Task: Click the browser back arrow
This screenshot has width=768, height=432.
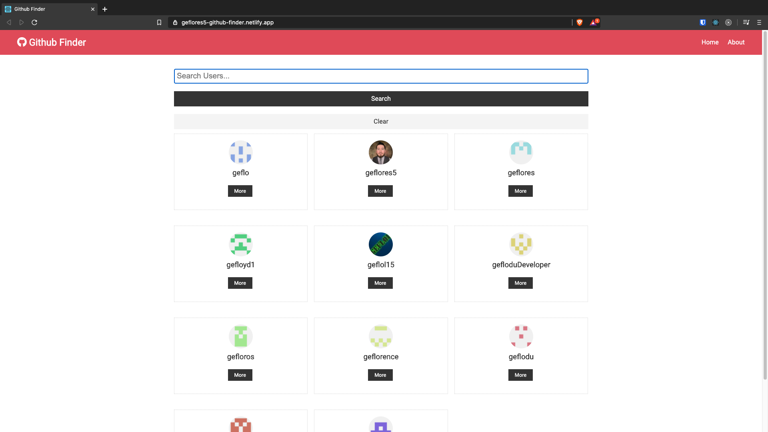Action: tap(9, 22)
